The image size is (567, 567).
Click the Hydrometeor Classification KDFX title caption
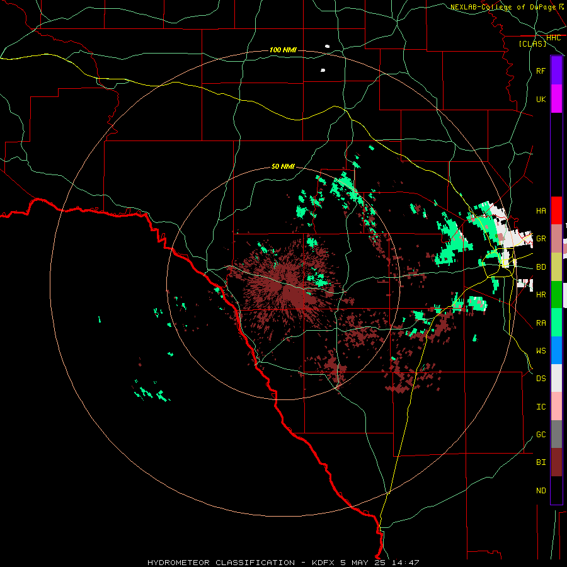283,563
